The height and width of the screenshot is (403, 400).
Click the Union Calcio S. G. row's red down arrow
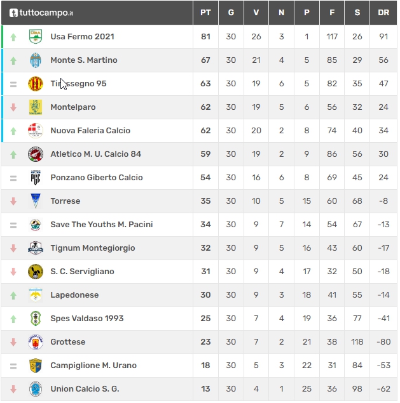(x=13, y=389)
